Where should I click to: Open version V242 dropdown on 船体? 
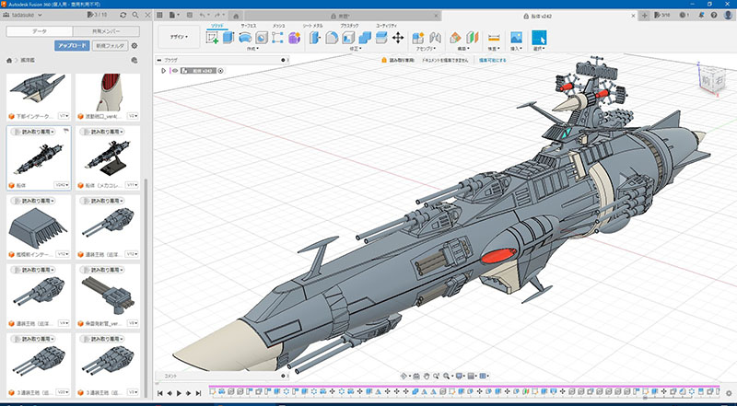pos(62,185)
